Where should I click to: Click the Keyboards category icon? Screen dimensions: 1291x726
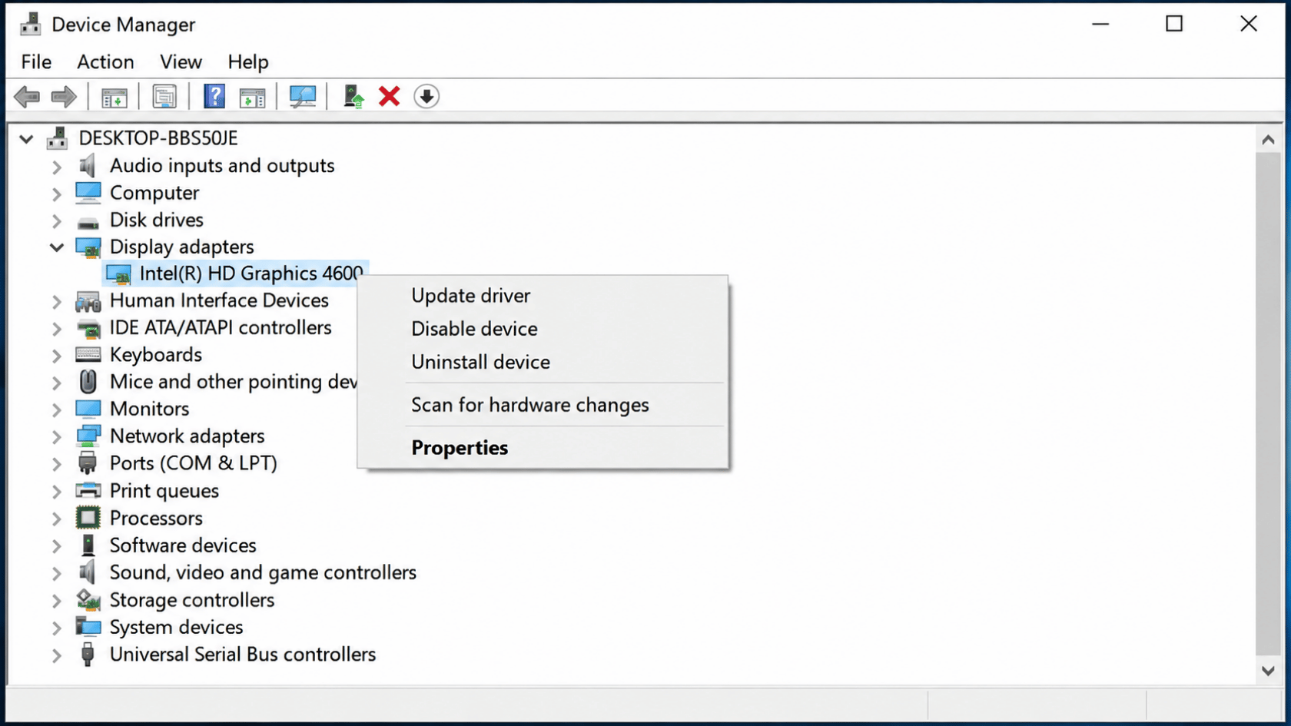(88, 355)
